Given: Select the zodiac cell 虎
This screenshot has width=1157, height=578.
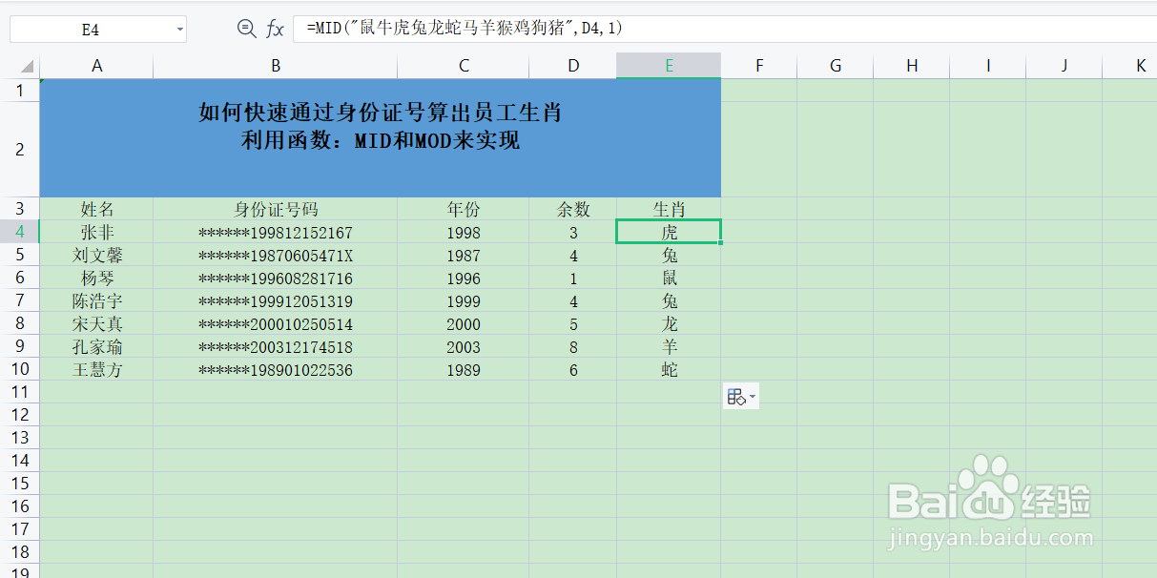Looking at the screenshot, I should pos(670,232).
